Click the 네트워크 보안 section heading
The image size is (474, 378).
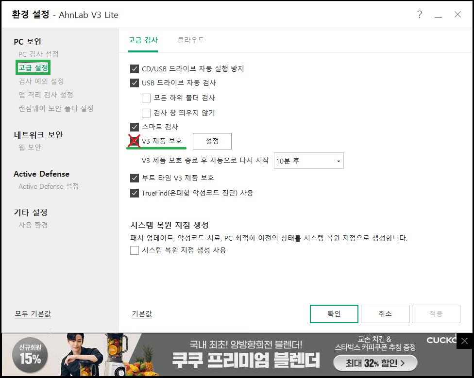pos(38,135)
